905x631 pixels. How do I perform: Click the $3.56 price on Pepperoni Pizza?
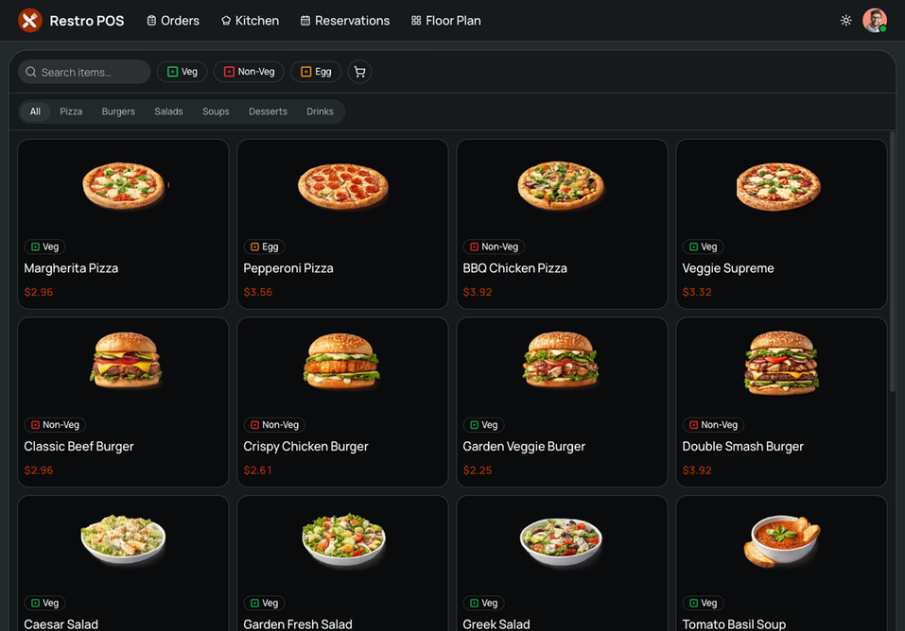click(x=258, y=293)
